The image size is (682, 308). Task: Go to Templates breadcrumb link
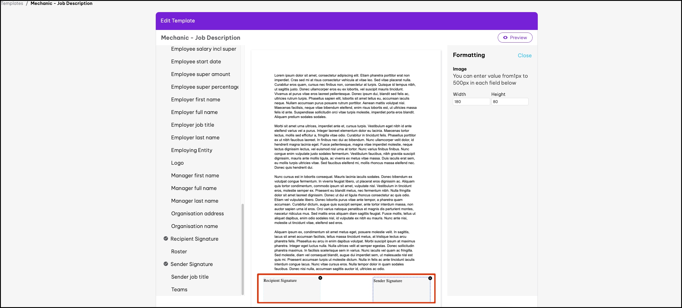coord(12,3)
